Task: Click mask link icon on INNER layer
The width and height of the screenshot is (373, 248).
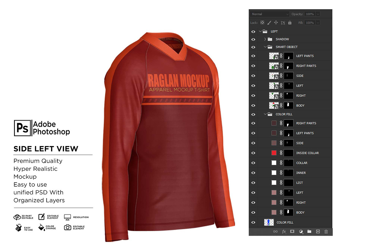Action: pos(281,173)
